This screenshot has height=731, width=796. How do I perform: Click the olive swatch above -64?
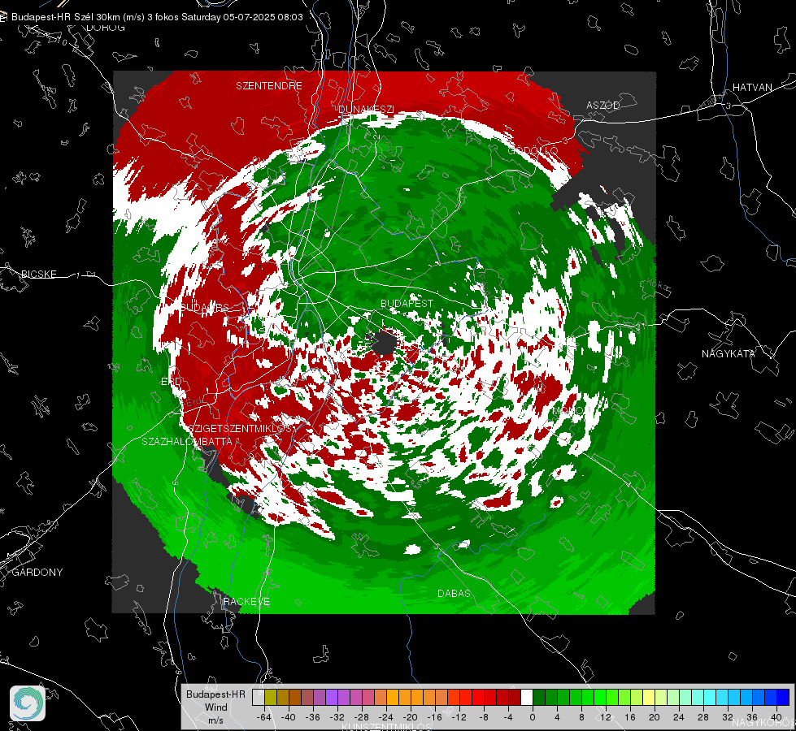pyautogui.click(x=271, y=697)
